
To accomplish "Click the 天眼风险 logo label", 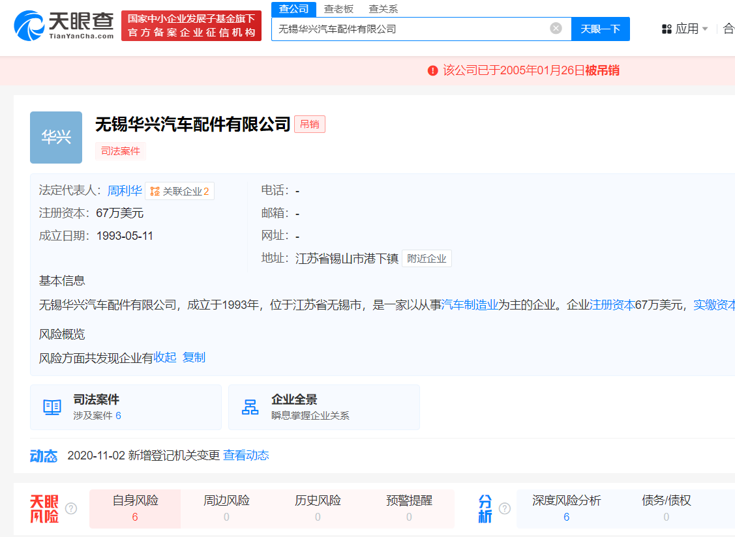I will [44, 509].
